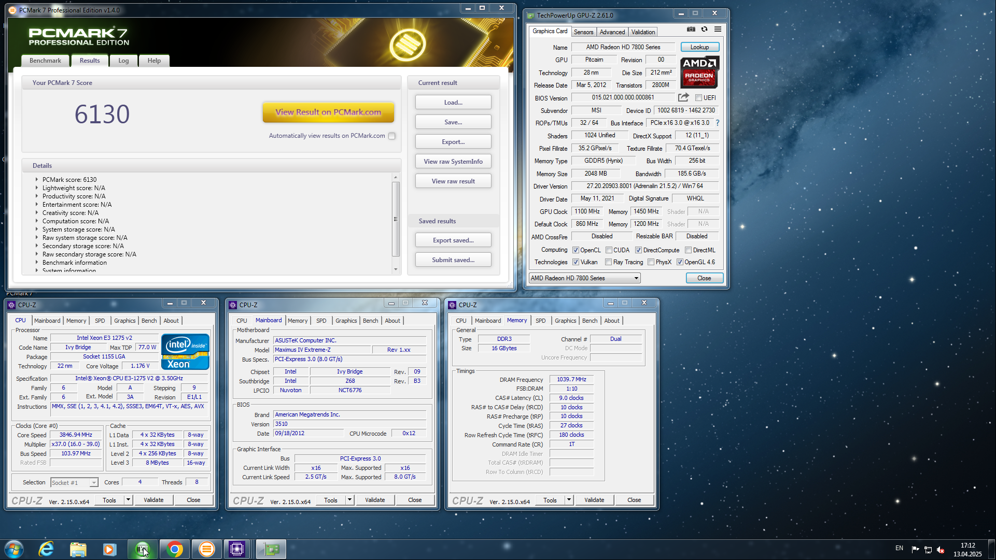This screenshot has height=560, width=996.
Task: Click the GPU-Z taskbar icon
Action: pyautogui.click(x=271, y=549)
